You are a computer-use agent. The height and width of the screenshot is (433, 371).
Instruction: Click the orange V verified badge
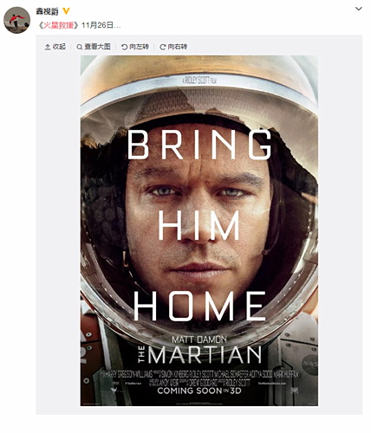66,11
